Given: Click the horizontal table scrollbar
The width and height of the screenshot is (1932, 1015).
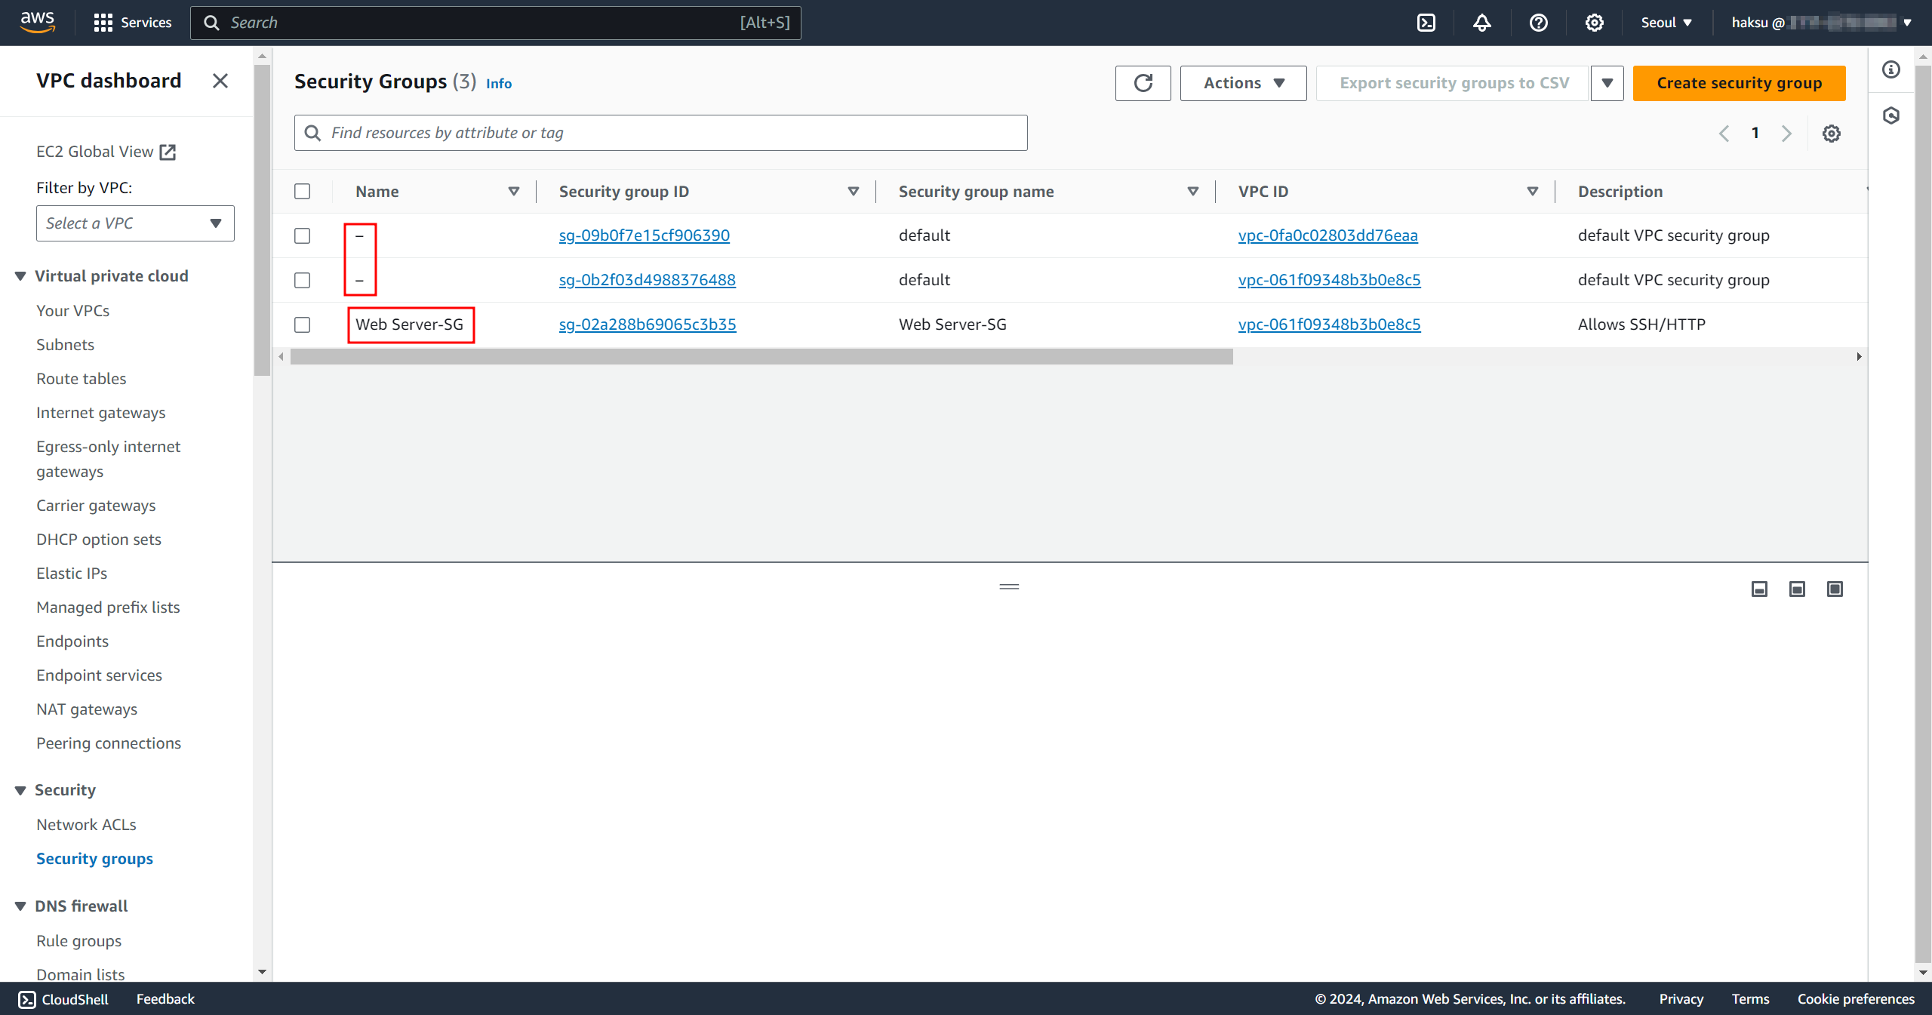Looking at the screenshot, I should 761,357.
